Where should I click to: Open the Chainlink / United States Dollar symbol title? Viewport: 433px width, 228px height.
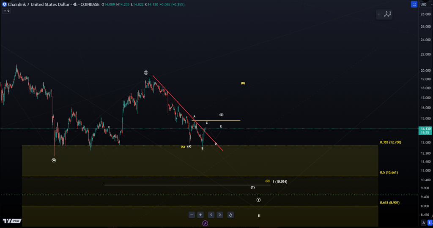39,4
